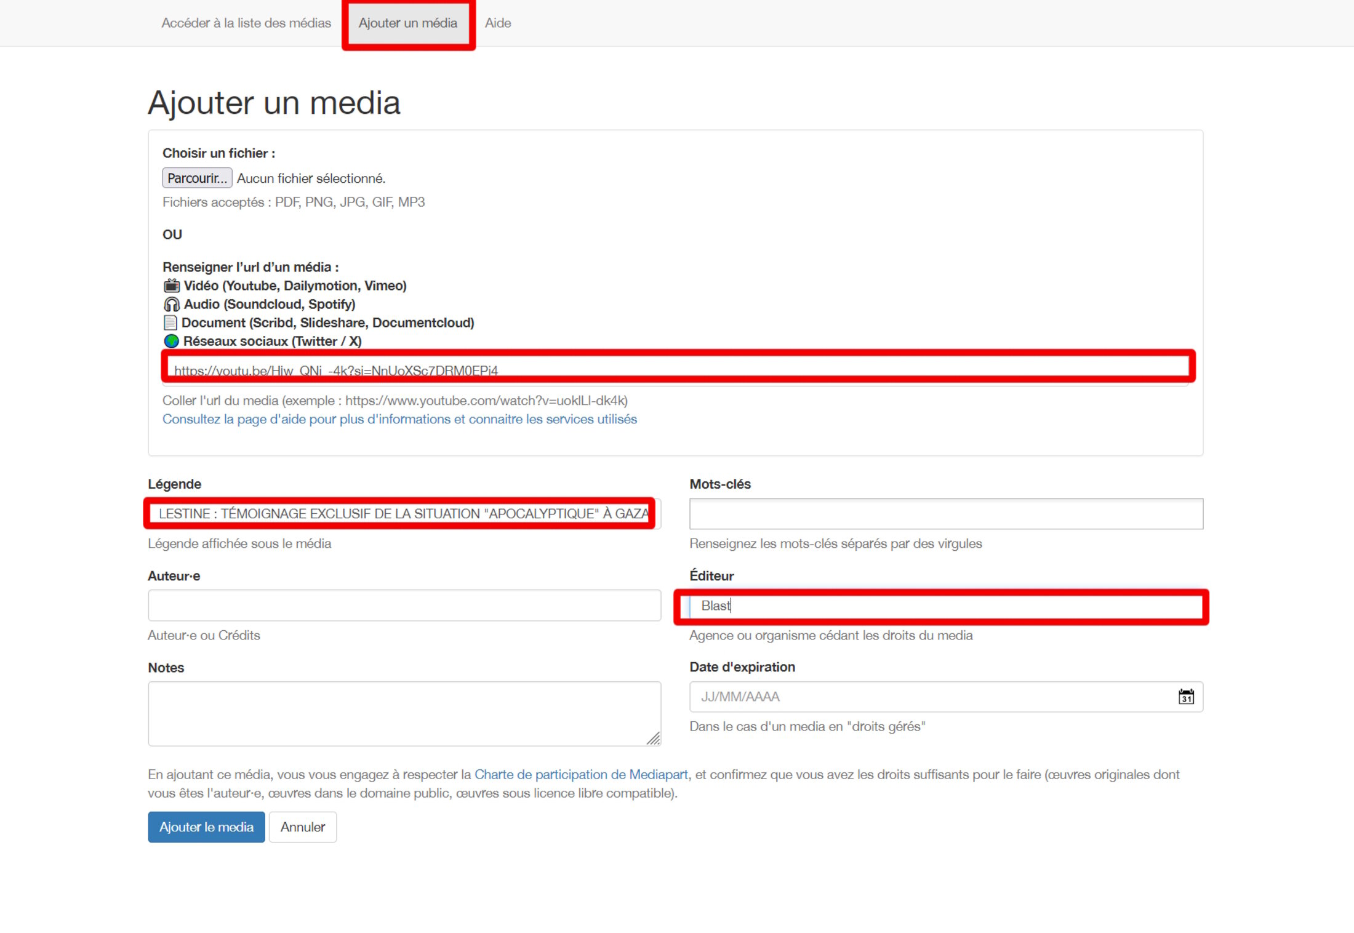Open the help page information link
Image resolution: width=1354 pixels, height=933 pixels.
pos(399,419)
